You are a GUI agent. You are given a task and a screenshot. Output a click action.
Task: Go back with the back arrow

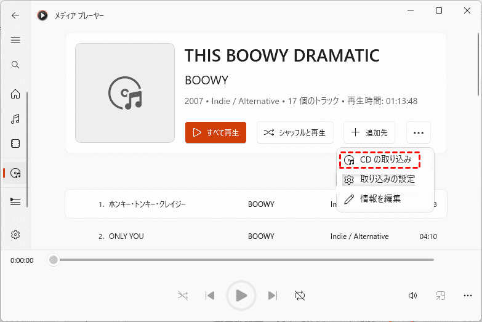pos(15,15)
